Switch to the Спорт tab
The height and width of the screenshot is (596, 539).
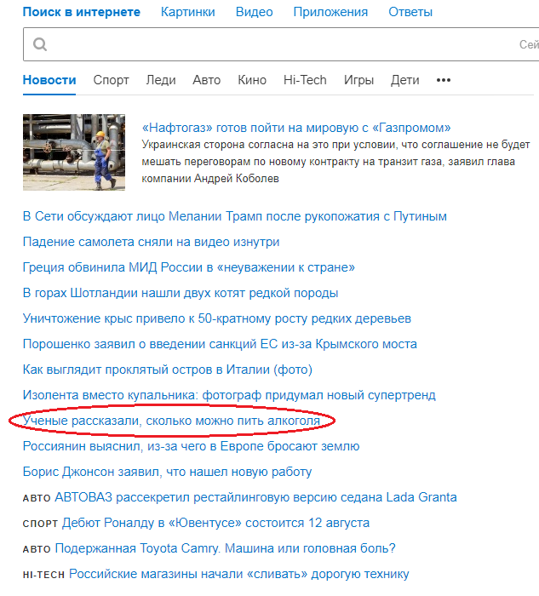click(111, 80)
